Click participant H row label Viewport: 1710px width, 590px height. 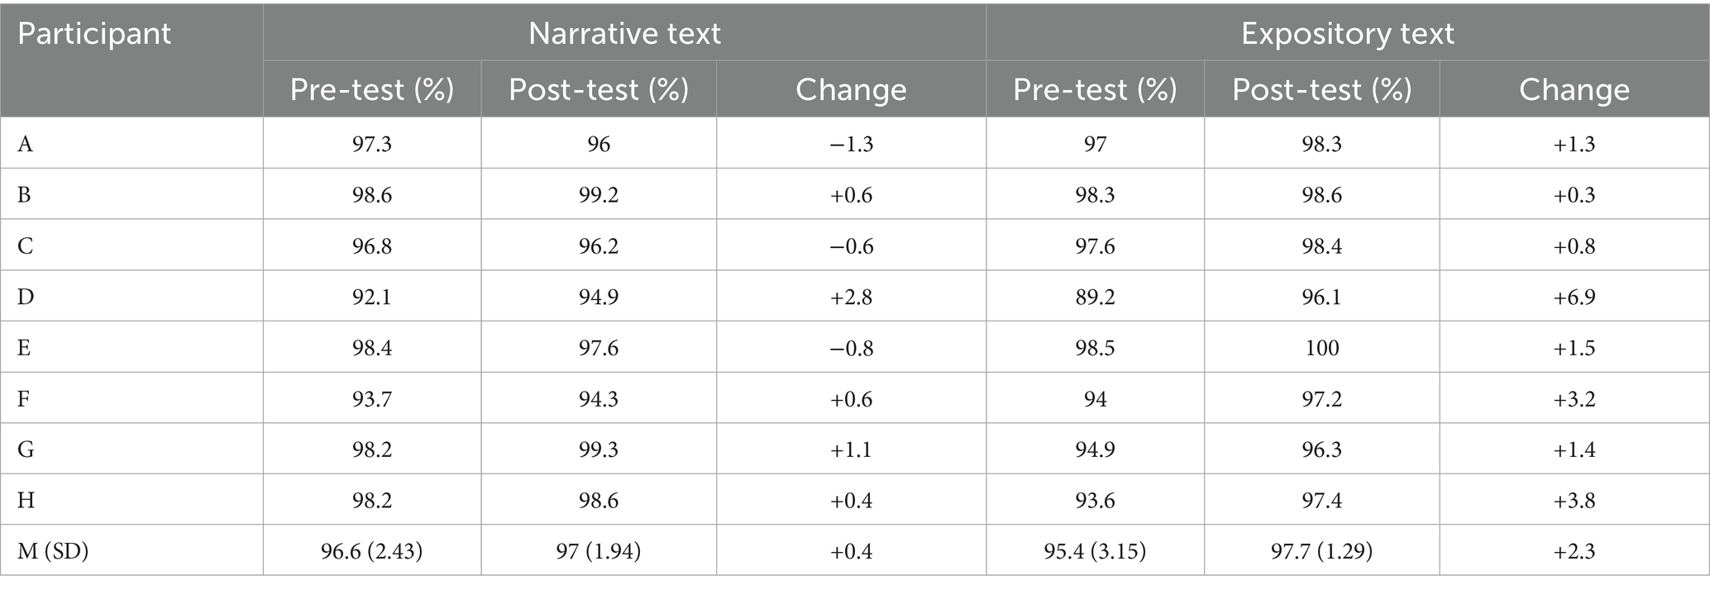point(26,501)
